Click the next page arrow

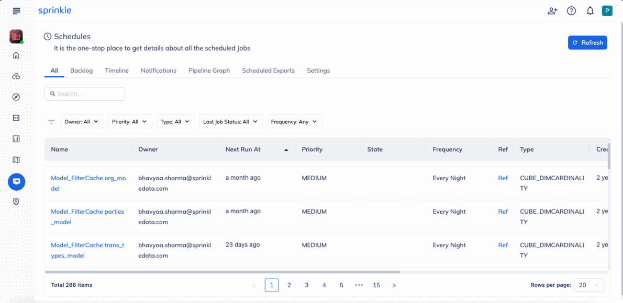(394, 285)
